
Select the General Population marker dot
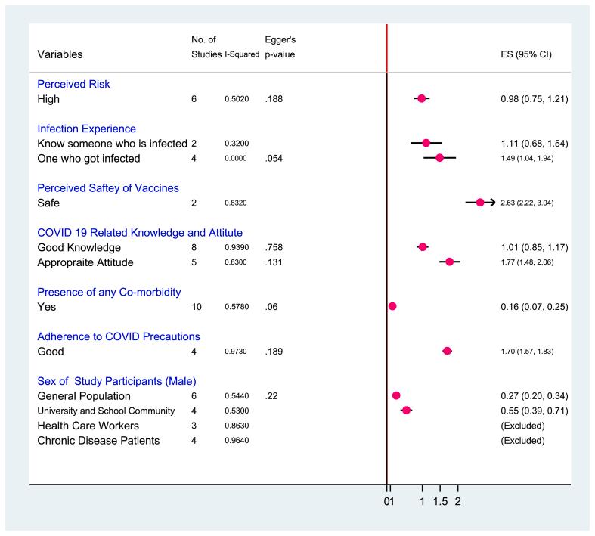pyautogui.click(x=396, y=395)
